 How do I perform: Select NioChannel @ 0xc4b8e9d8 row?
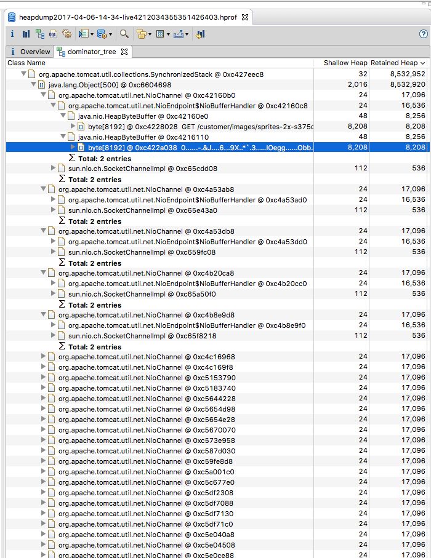(x=217, y=315)
